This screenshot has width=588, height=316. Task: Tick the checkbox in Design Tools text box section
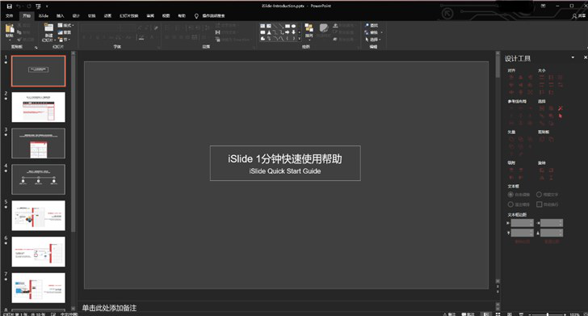(x=540, y=204)
